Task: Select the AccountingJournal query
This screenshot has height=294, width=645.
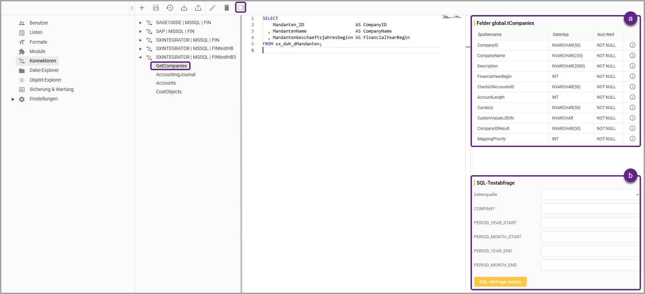Action: 175,75
